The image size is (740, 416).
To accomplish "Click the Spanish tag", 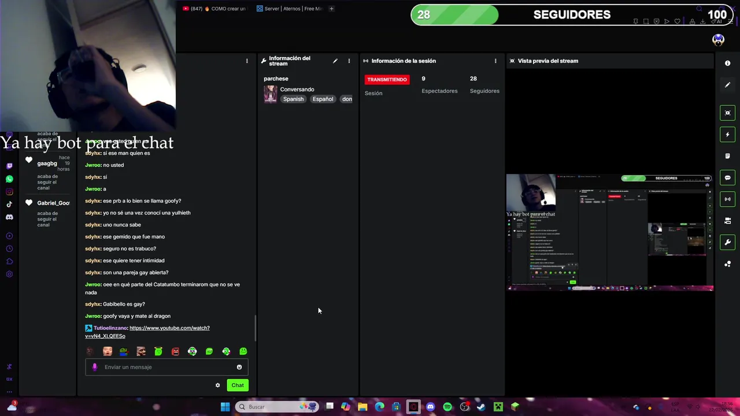I will click(293, 99).
